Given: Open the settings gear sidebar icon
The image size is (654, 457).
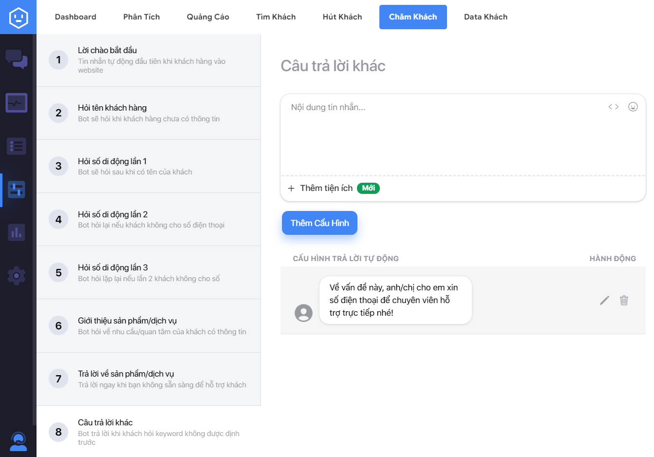Looking at the screenshot, I should 17,276.
